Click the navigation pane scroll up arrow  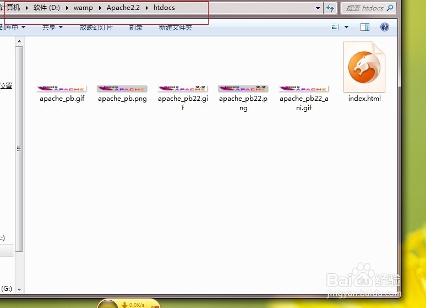click(19, 41)
